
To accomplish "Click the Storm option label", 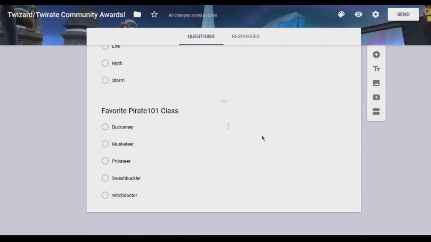I will (x=118, y=80).
